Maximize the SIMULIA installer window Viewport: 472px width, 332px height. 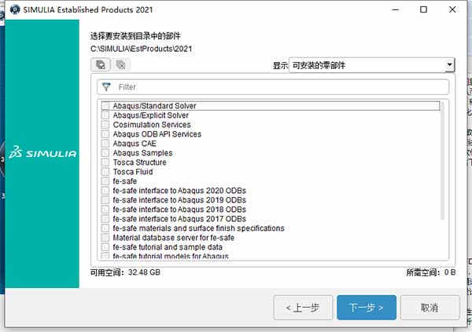pyautogui.click(x=423, y=9)
